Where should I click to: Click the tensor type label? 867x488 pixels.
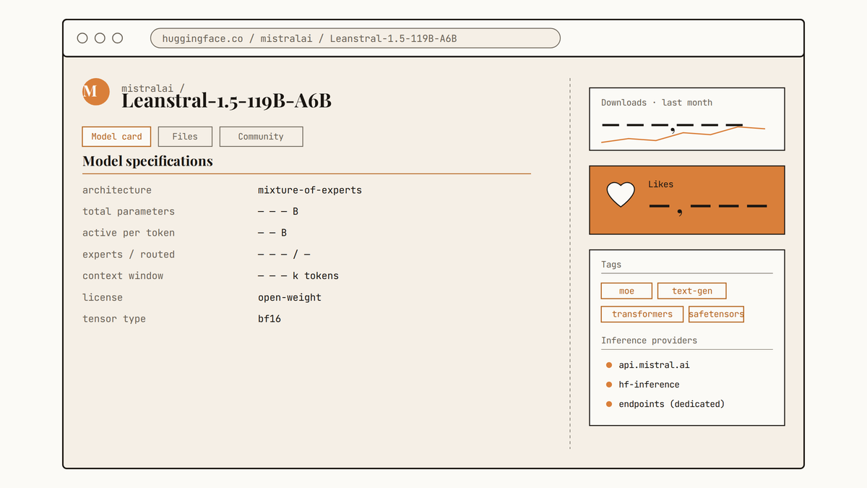(114, 319)
